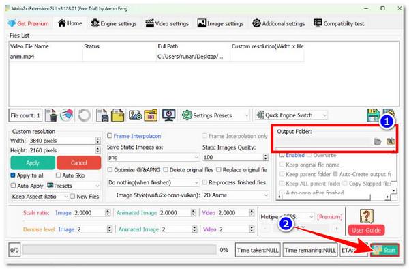This screenshot has height=269, width=409.
Task: Click the save files list icon
Action: (x=102, y=115)
